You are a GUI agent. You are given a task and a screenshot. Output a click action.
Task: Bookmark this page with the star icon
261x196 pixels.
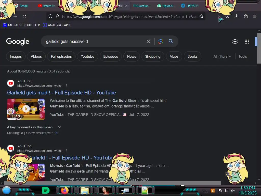click(201, 16)
